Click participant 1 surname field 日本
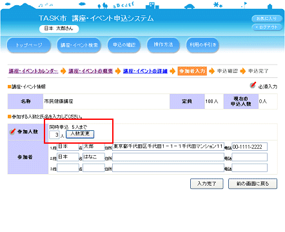 [68, 146]
